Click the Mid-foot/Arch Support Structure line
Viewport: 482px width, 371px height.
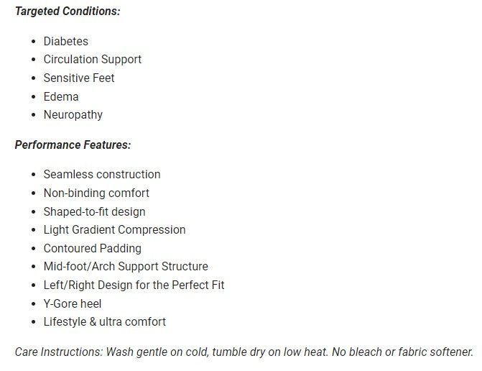pos(126,267)
